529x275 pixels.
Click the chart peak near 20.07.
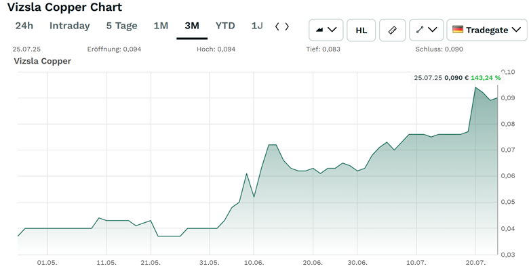tap(475, 87)
